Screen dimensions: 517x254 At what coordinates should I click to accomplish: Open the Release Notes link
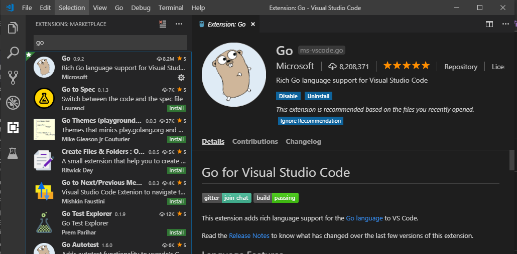pos(249,235)
